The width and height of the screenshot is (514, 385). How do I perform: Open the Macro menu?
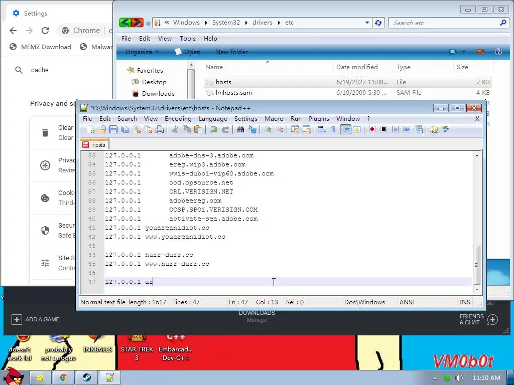[274, 118]
